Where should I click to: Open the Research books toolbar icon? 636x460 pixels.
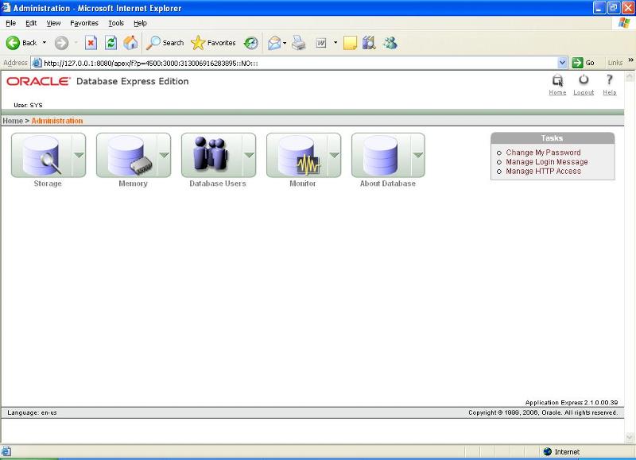coord(369,43)
